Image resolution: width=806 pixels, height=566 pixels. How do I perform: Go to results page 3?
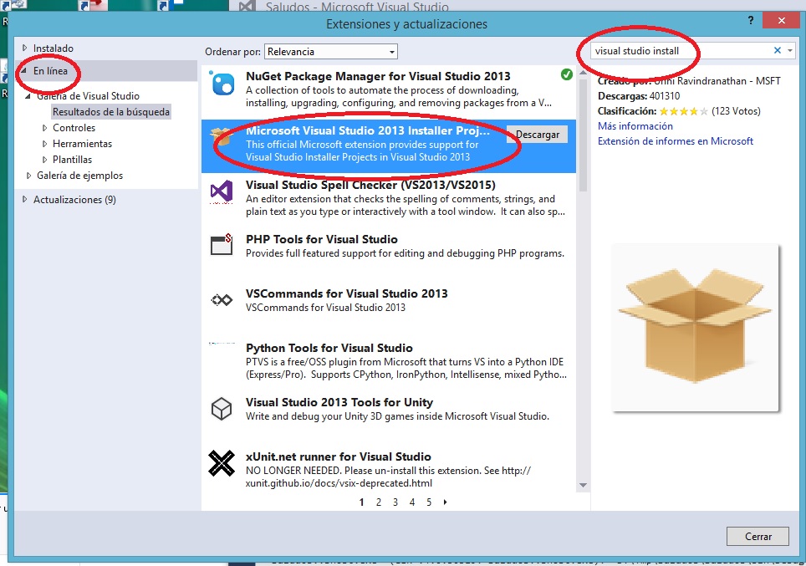pyautogui.click(x=395, y=502)
